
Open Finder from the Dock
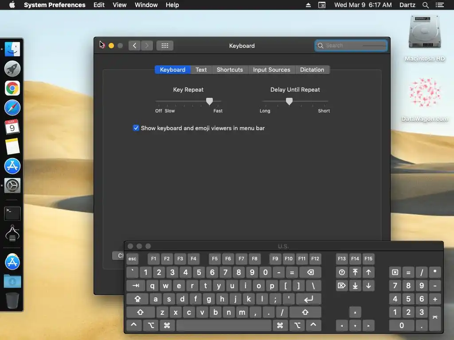tap(12, 49)
